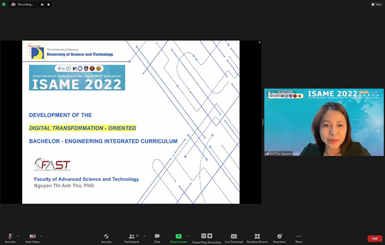Pause recording from the bottom toolbar
This screenshot has height=245, width=385.
tap(204, 236)
